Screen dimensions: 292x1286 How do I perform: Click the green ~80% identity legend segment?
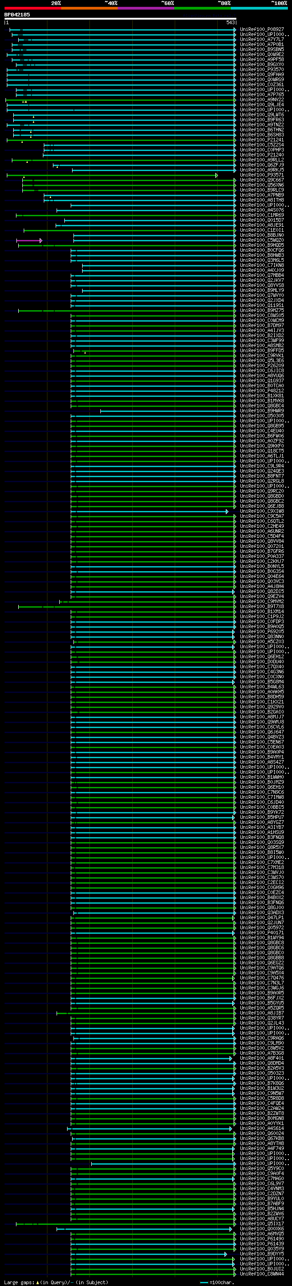[203, 8]
